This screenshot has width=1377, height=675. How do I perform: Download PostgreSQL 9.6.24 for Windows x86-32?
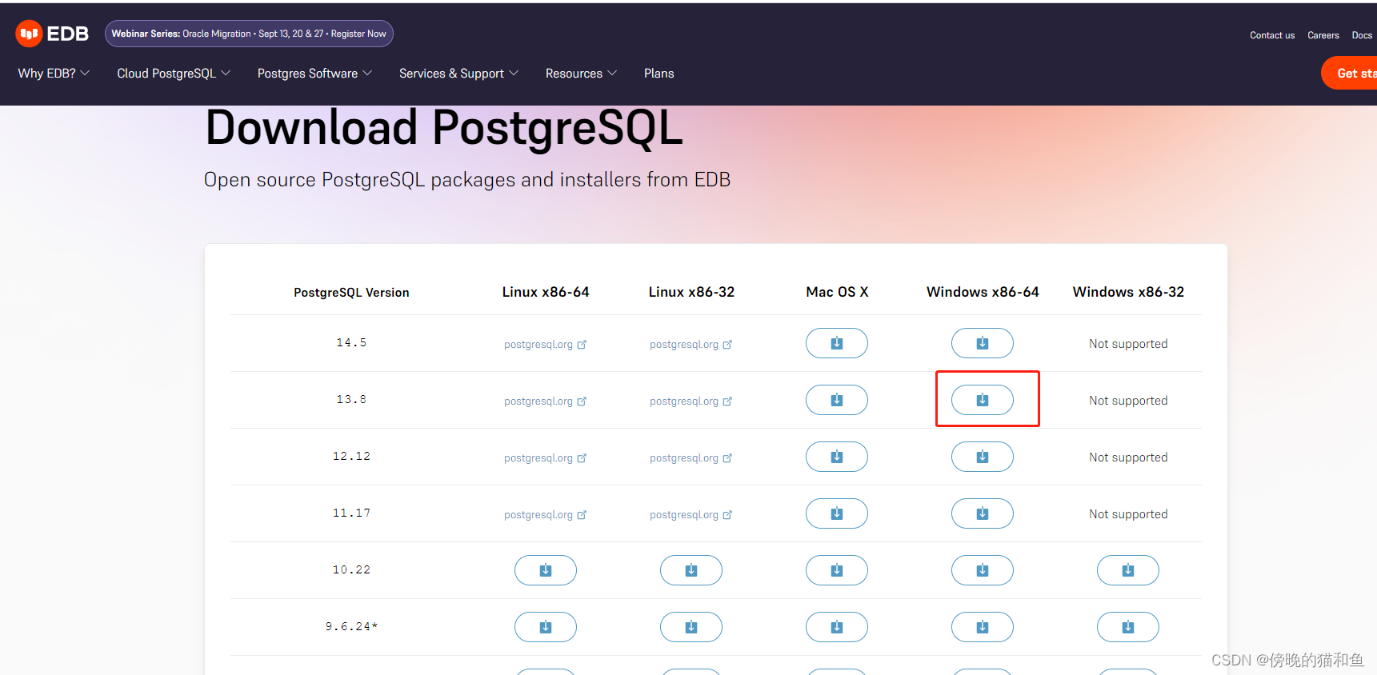1128,627
